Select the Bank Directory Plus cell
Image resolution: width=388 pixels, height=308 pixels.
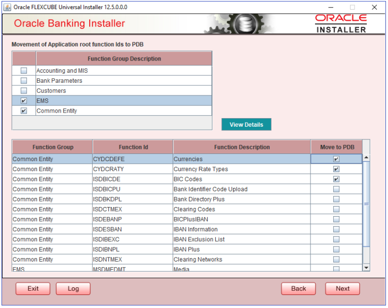click(242, 199)
